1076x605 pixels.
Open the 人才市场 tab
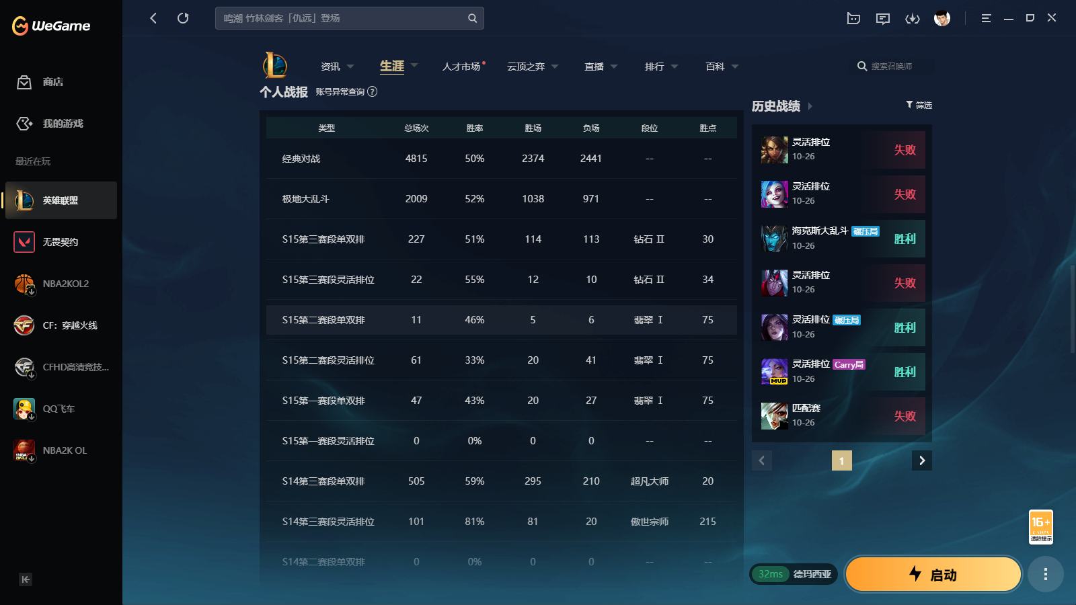(x=461, y=67)
